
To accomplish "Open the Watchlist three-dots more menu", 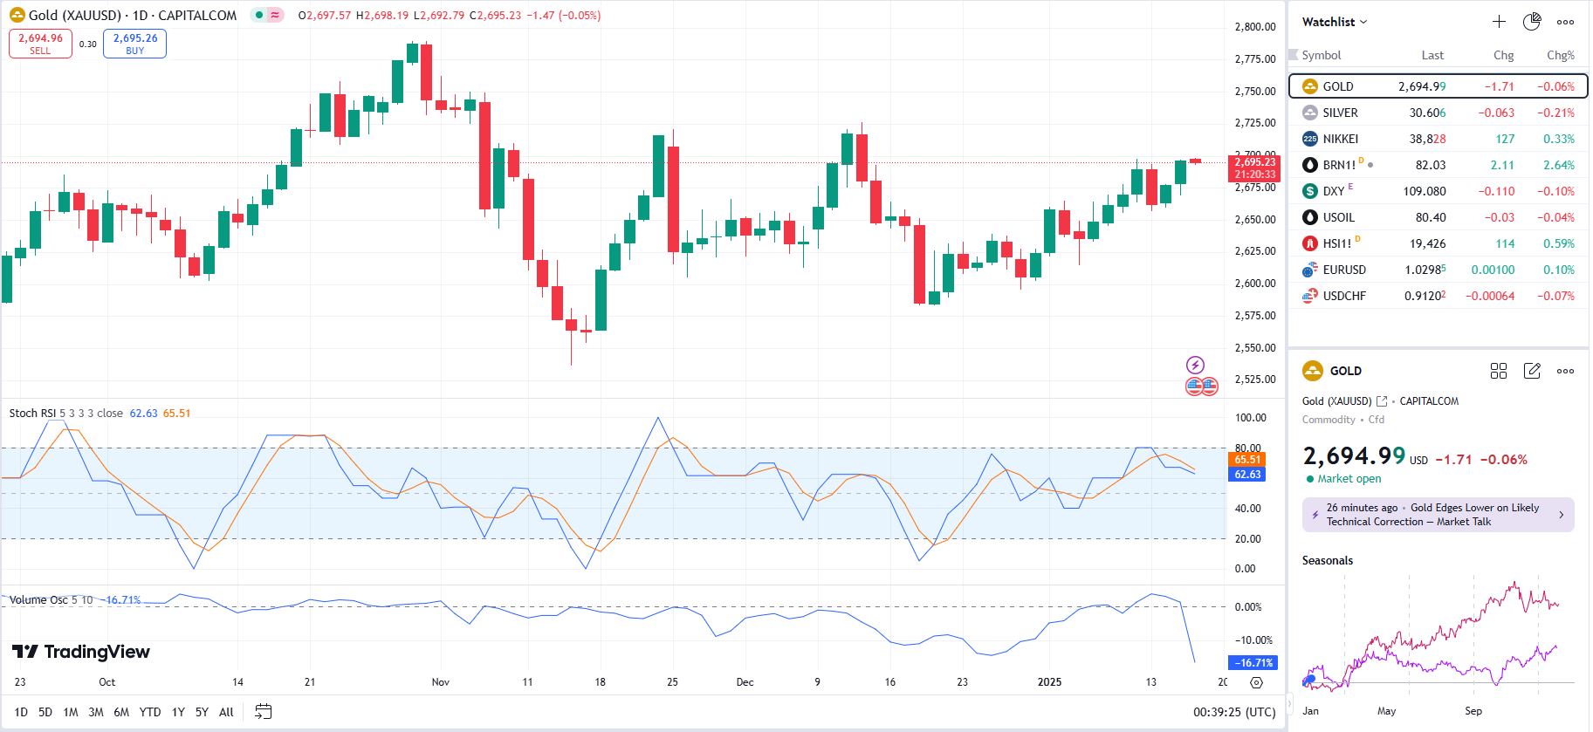I will [1566, 22].
